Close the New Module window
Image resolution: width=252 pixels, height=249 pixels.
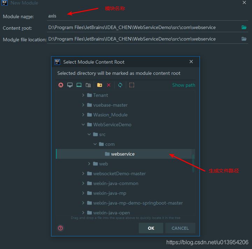[244, 2]
